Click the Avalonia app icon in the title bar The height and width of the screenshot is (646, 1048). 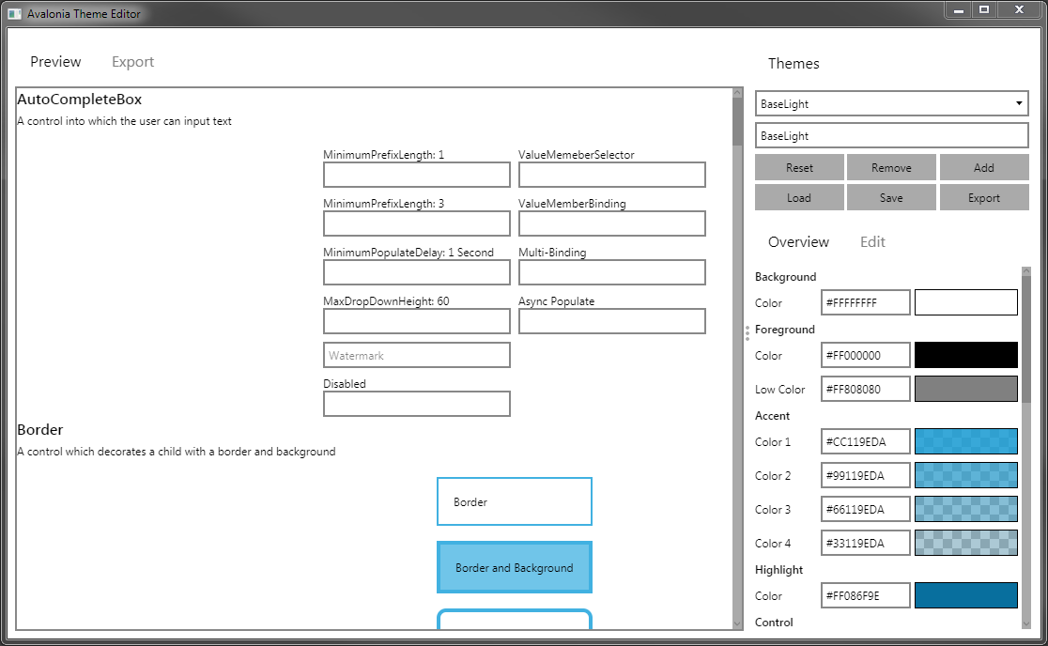click(x=13, y=13)
